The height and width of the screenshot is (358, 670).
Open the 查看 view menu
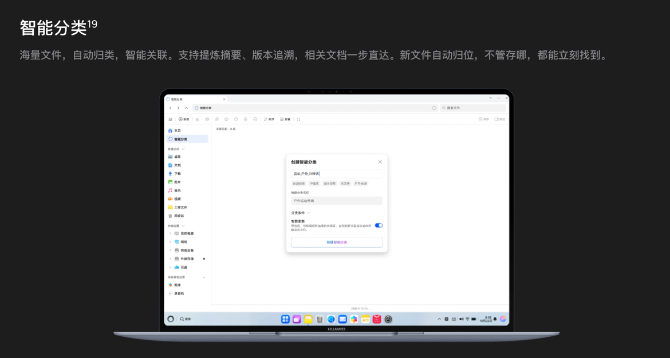tap(285, 120)
